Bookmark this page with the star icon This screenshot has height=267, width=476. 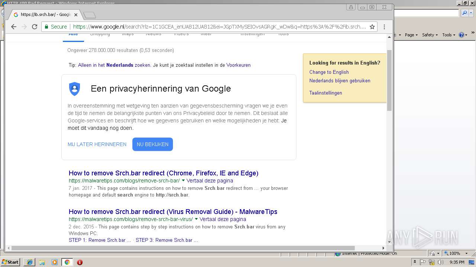372,27
